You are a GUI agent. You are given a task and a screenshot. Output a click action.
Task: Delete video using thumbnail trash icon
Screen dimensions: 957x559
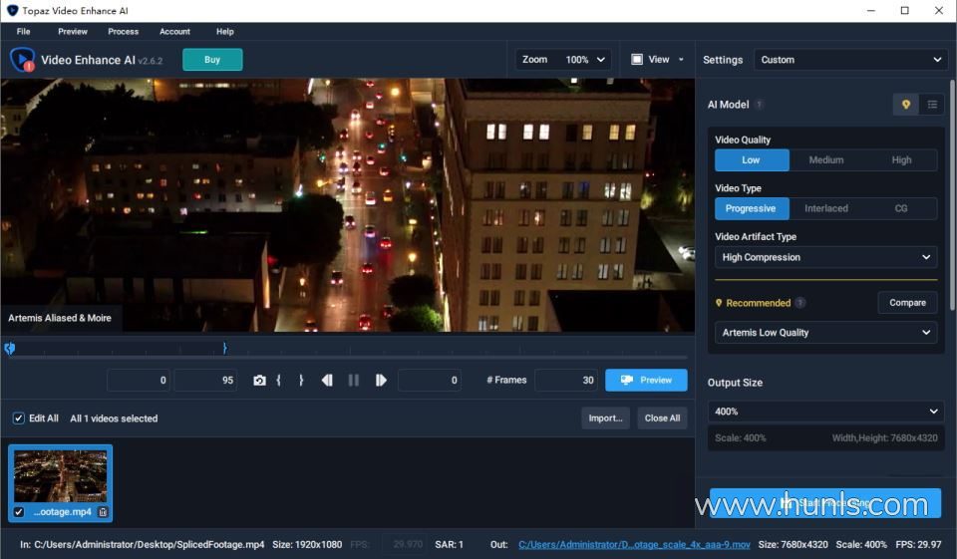[103, 512]
